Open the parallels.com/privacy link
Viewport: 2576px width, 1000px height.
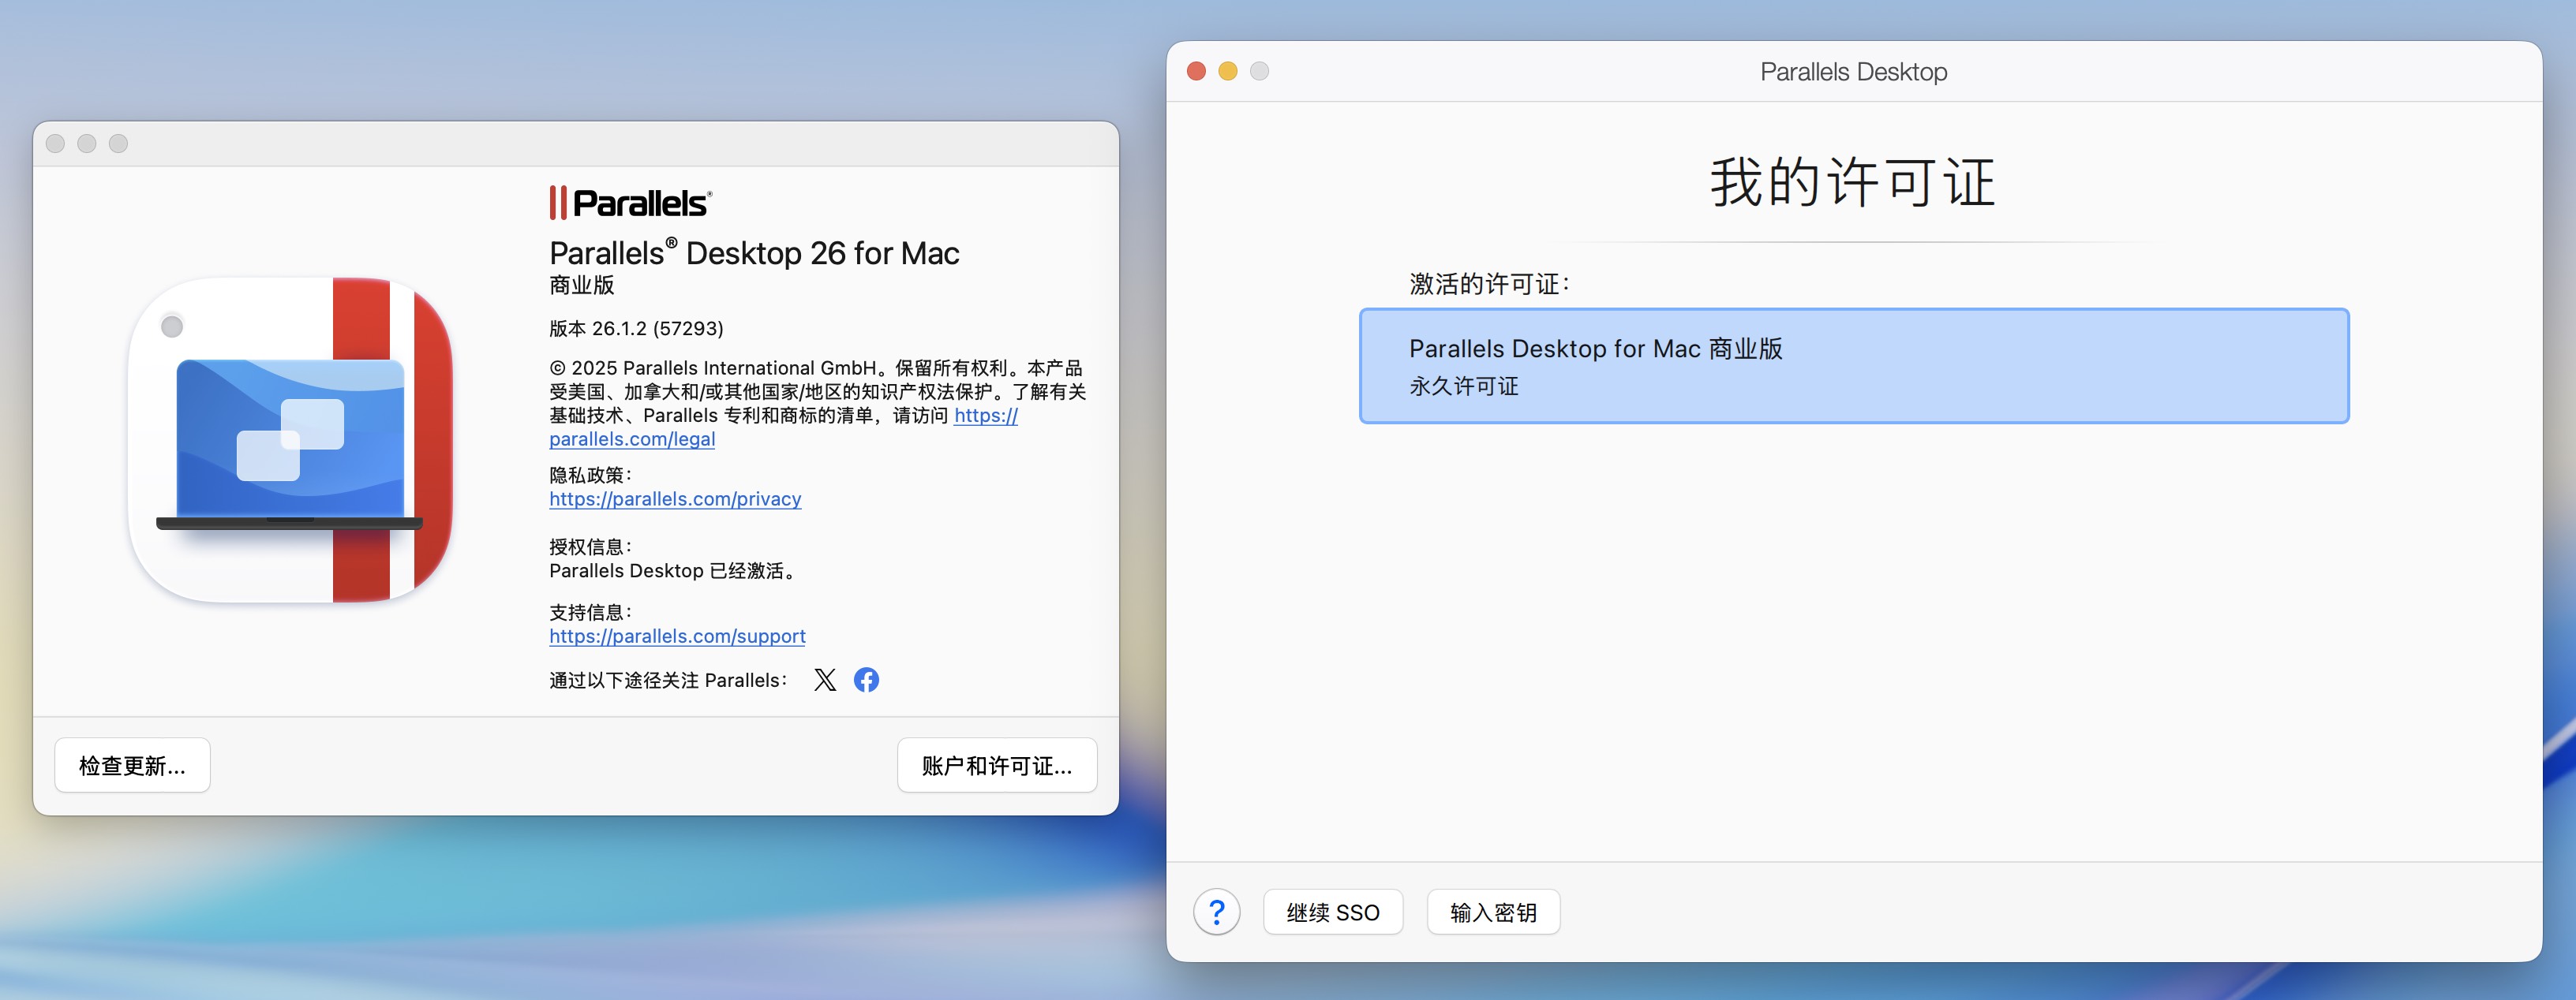point(675,498)
